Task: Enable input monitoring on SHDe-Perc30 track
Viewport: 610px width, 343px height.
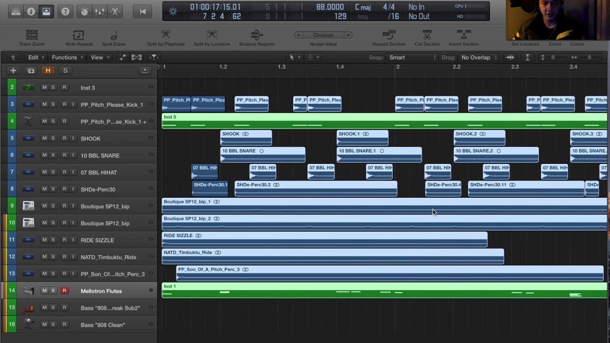Action: pos(73,189)
